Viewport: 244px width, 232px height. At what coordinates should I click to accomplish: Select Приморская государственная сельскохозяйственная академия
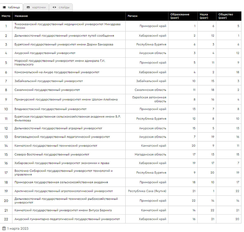61,182
